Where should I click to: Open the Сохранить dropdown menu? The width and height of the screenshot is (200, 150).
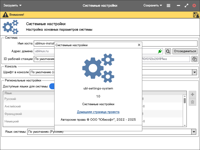[x=152, y=5]
